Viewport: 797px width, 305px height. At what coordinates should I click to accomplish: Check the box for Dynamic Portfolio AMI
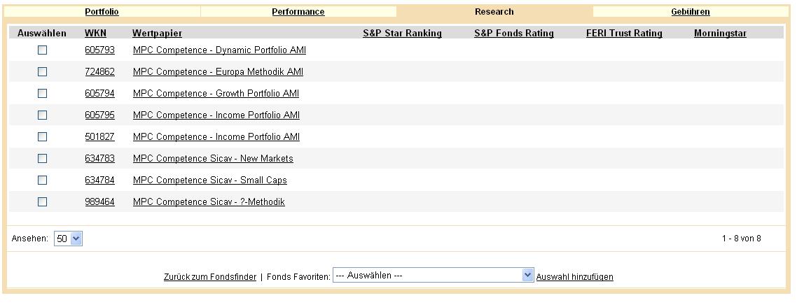click(x=42, y=50)
